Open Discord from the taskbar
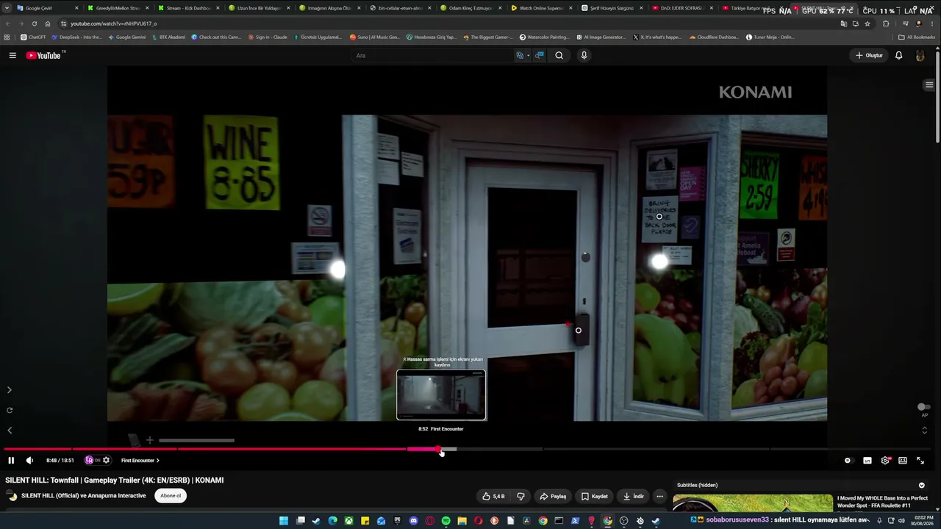Screen dimensions: 941x529 tap(413, 521)
